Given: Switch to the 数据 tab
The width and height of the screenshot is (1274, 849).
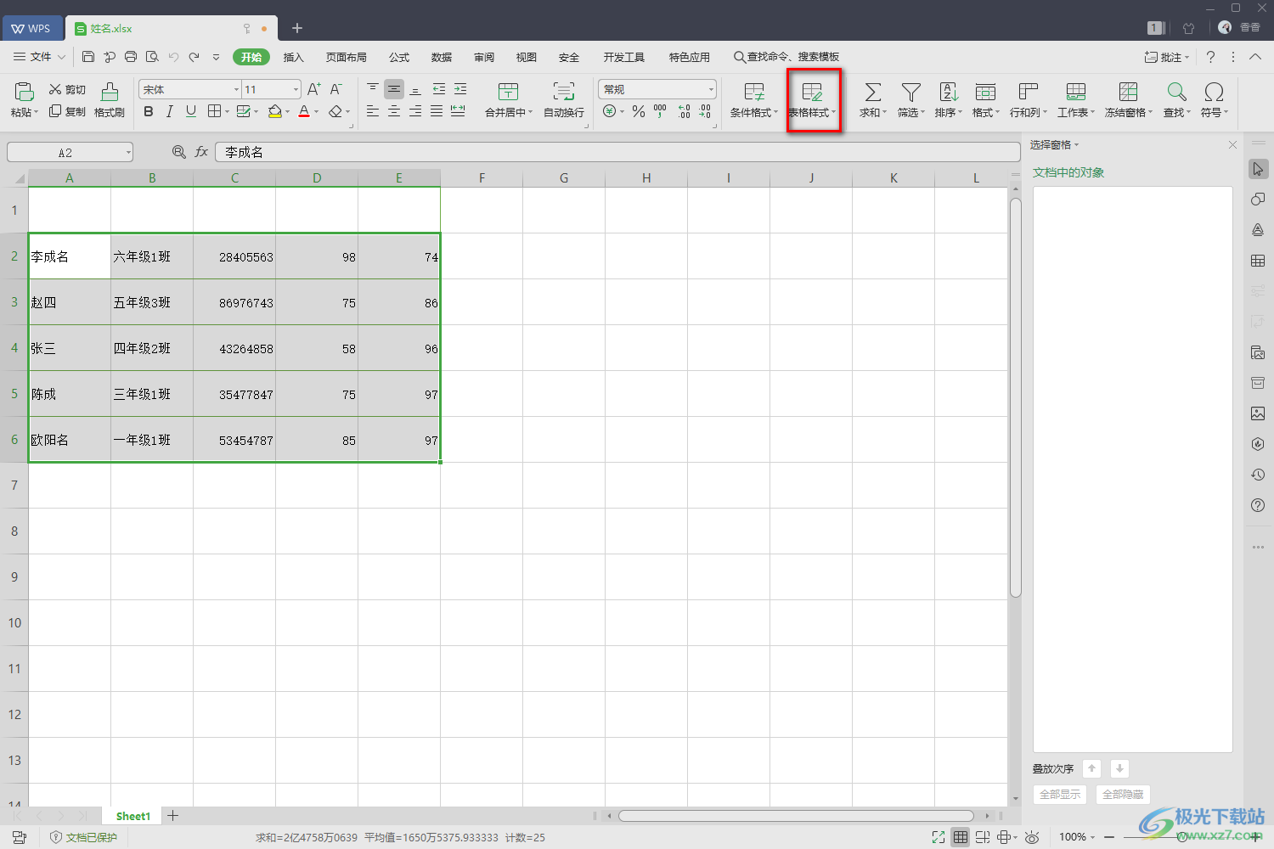Looking at the screenshot, I should pyautogui.click(x=442, y=57).
